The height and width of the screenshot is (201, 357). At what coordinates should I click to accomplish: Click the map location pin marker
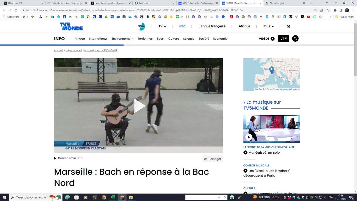[272, 70]
